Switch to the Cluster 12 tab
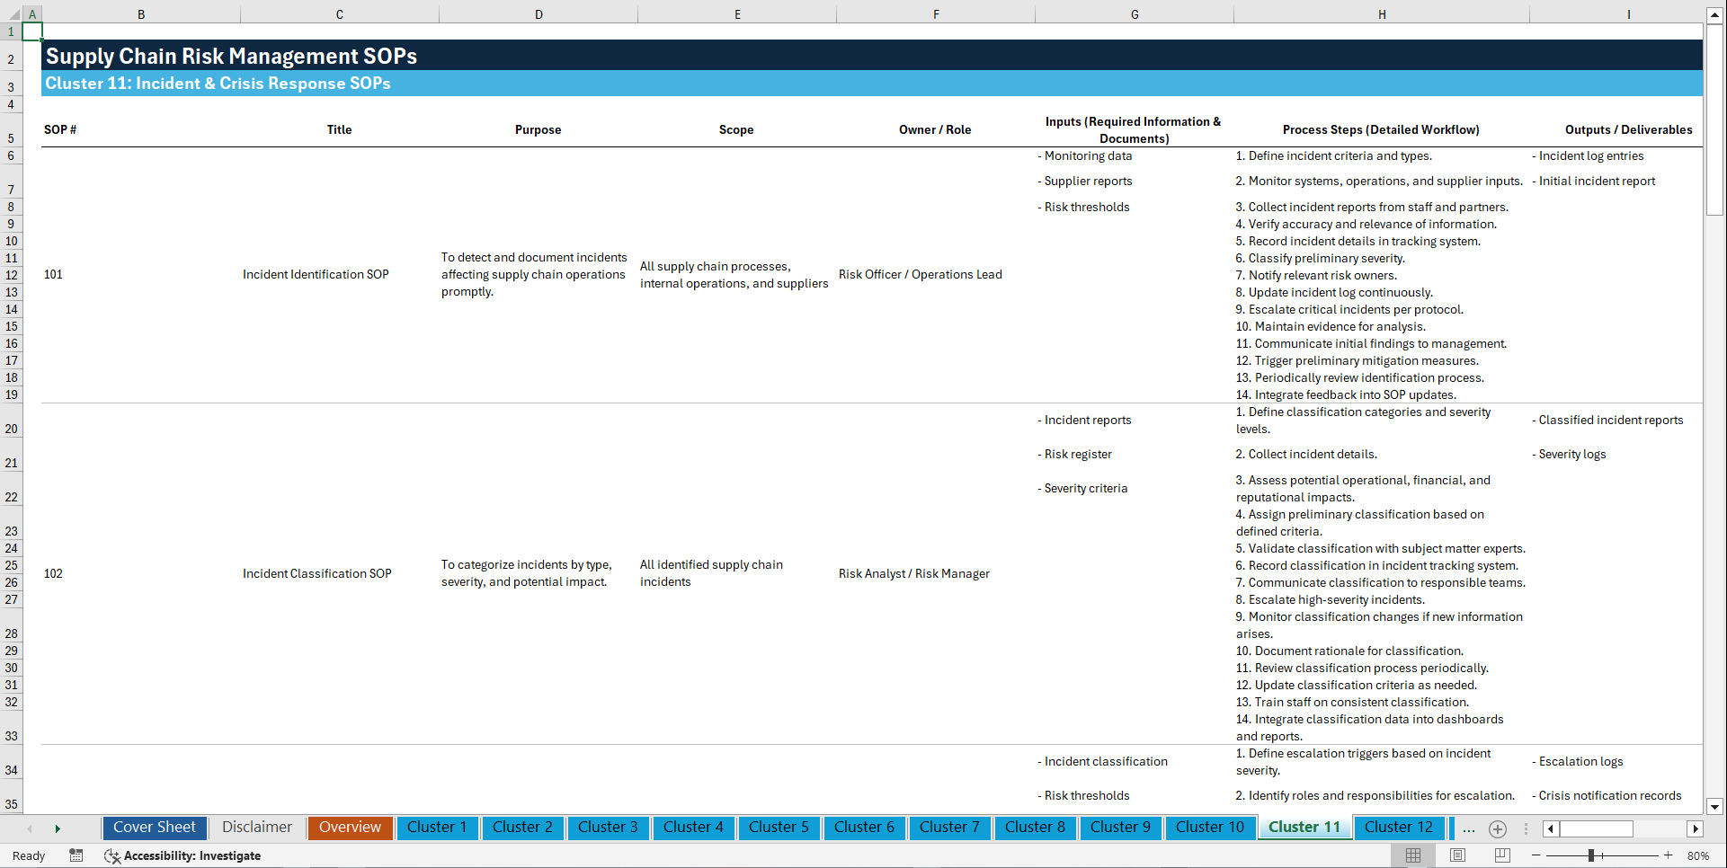The width and height of the screenshot is (1727, 868). click(1399, 827)
